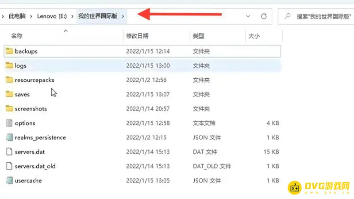The height and width of the screenshot is (199, 354).
Task: Click the screenshots folder icon
Action: [x=10, y=109]
